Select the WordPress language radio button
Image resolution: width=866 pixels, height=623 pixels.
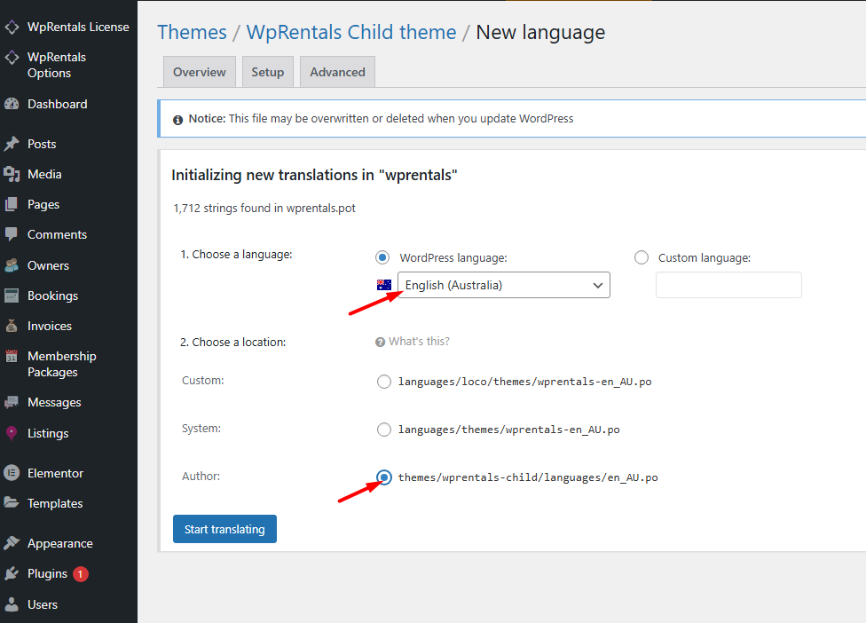click(x=382, y=257)
